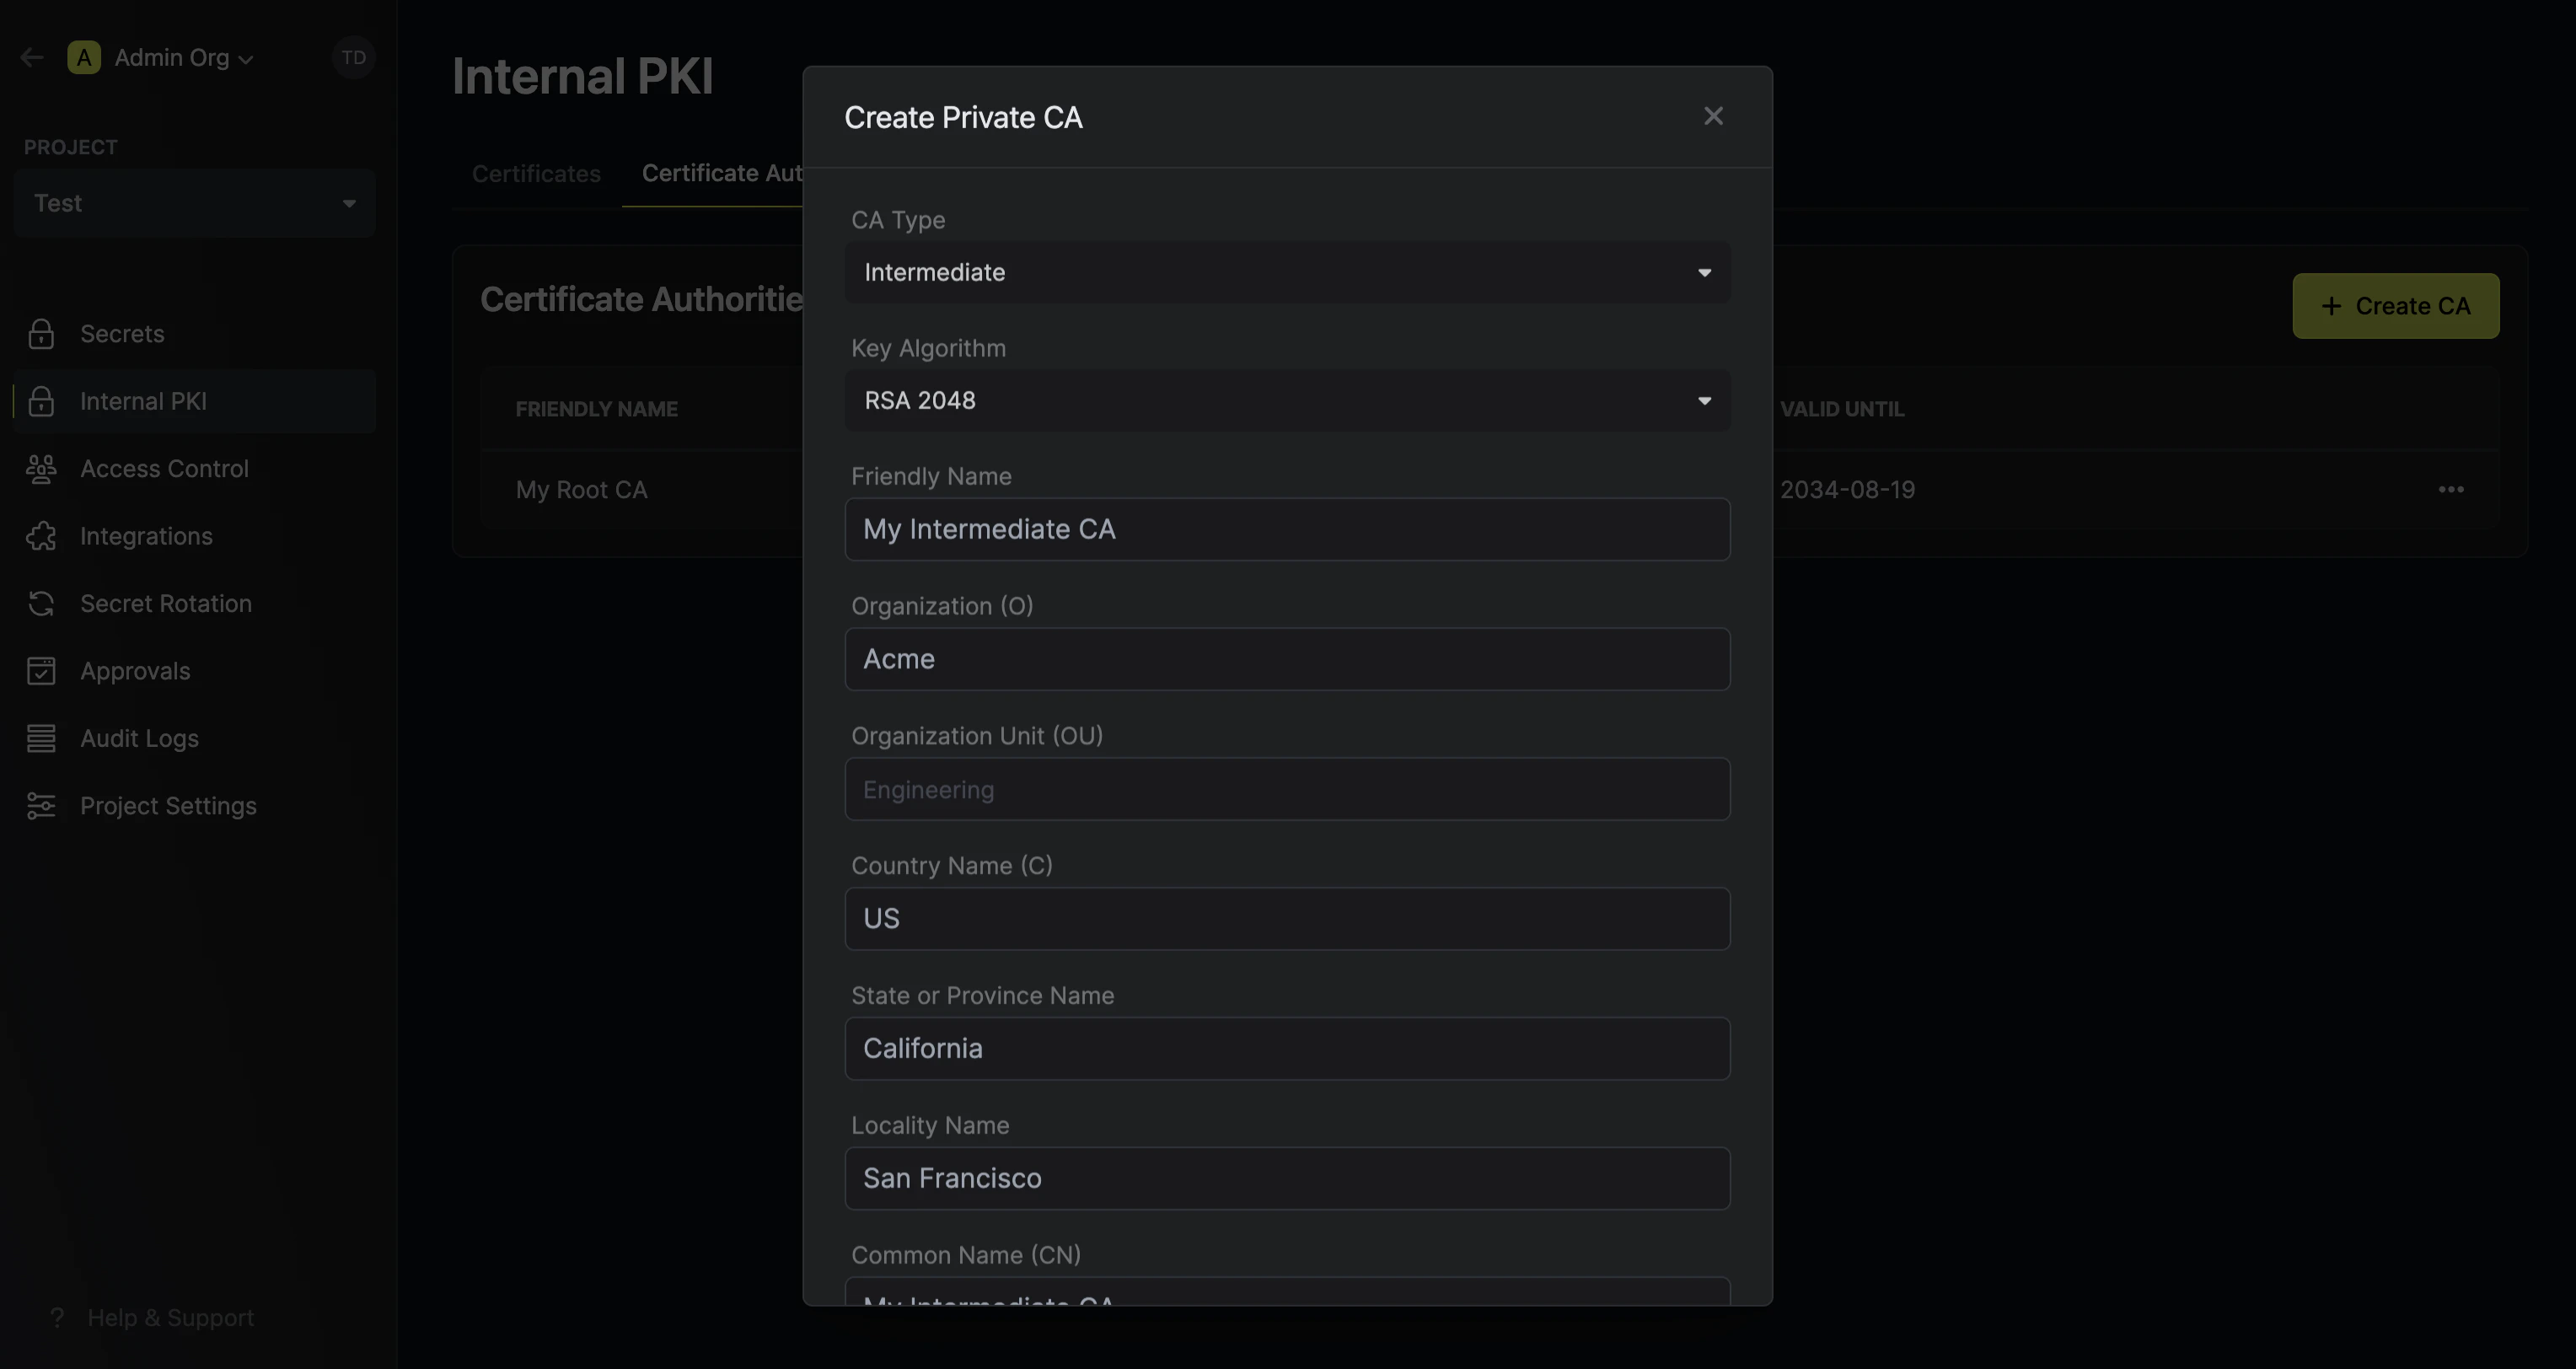Click the Create CA button

click(2395, 306)
